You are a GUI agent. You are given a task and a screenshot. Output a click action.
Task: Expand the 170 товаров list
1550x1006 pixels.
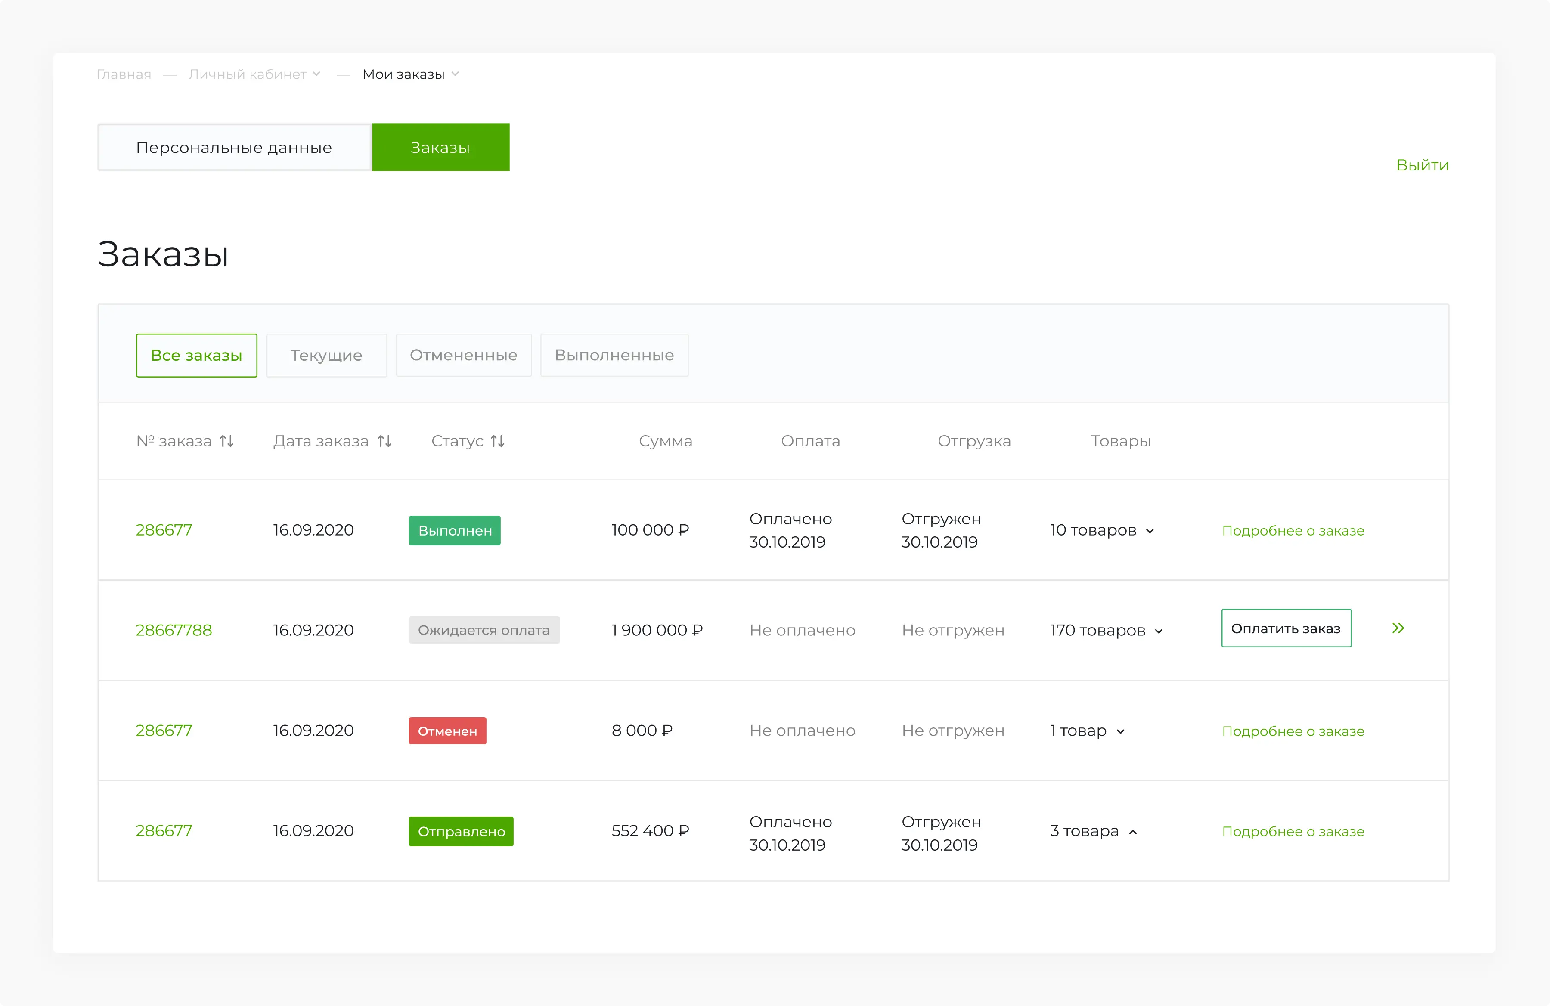click(x=1159, y=631)
